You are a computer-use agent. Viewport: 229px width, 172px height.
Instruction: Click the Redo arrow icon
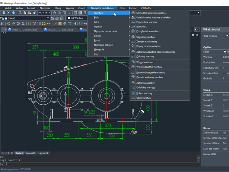[x=46, y=13]
